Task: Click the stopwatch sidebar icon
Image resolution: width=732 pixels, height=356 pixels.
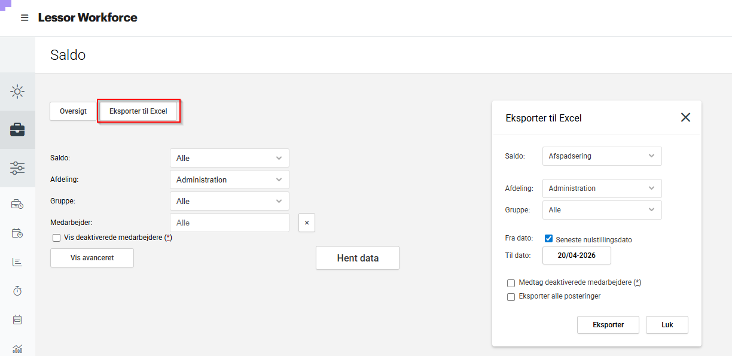Action: pyautogui.click(x=17, y=291)
